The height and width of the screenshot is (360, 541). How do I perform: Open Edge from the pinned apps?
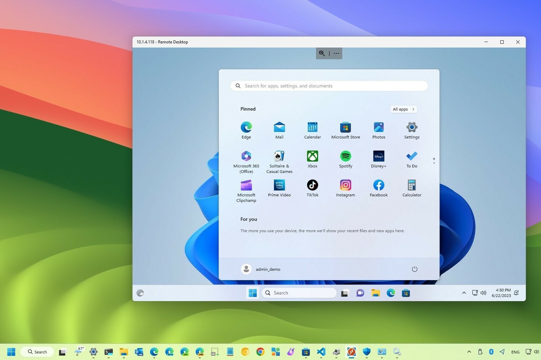point(246,130)
